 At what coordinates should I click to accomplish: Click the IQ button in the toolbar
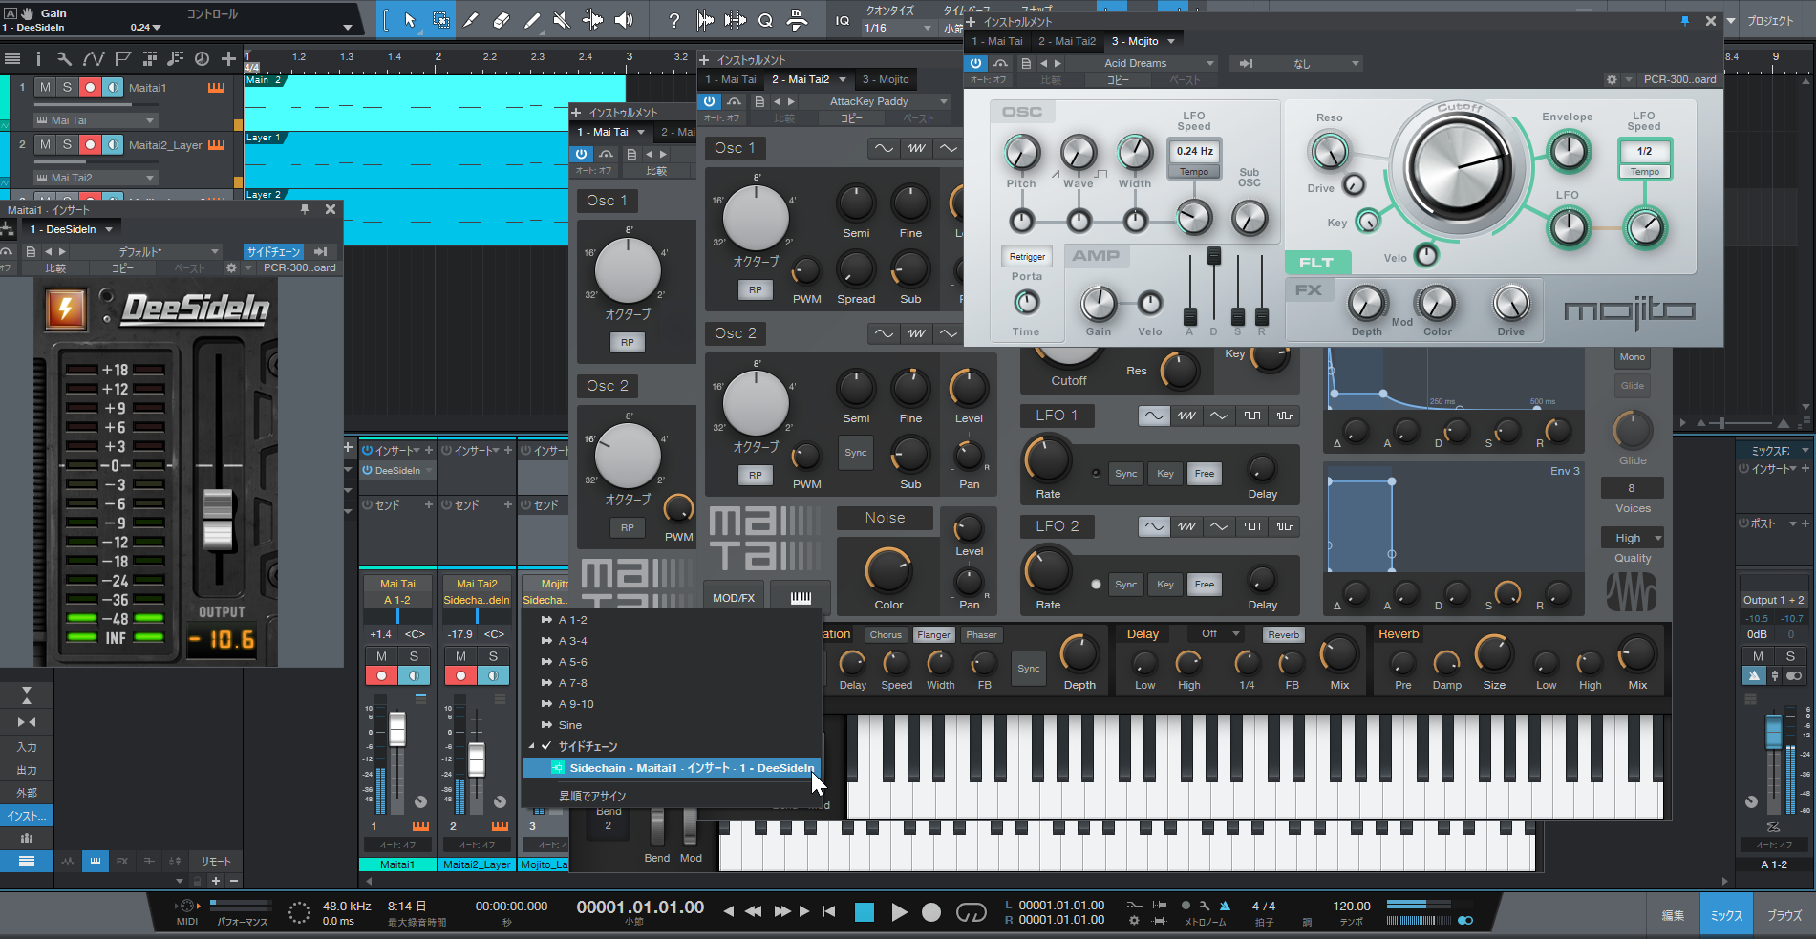point(842,20)
